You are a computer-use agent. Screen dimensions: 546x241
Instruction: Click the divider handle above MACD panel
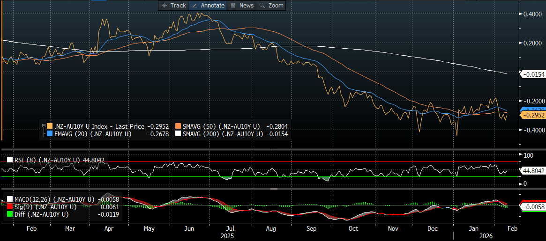tap(274, 189)
